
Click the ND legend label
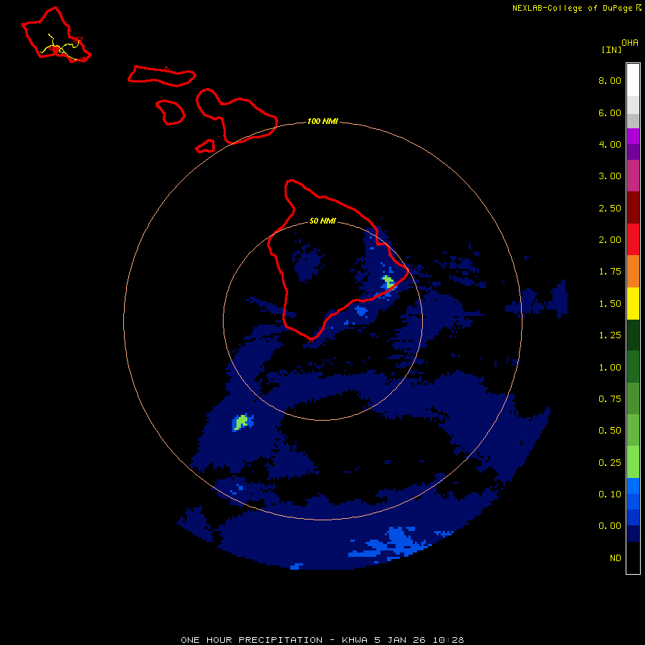coord(616,558)
